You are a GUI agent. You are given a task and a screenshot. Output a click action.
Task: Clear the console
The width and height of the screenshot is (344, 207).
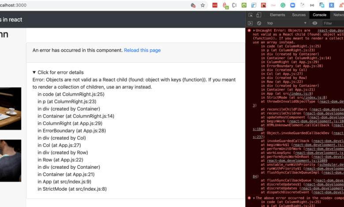259,23
